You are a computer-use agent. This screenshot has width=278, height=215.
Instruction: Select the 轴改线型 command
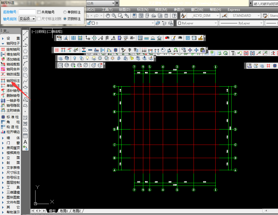pos(10,74)
